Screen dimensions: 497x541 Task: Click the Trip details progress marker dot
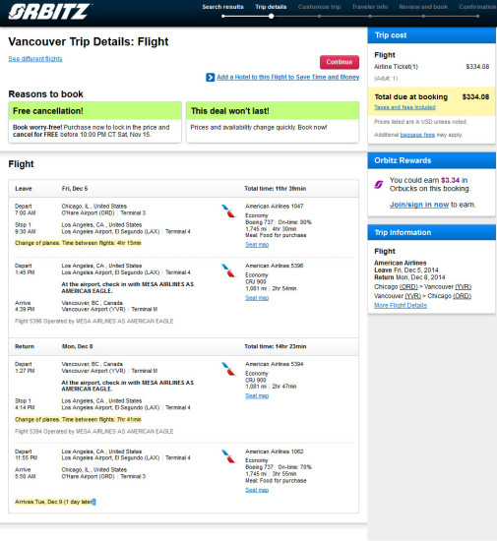coord(272,16)
